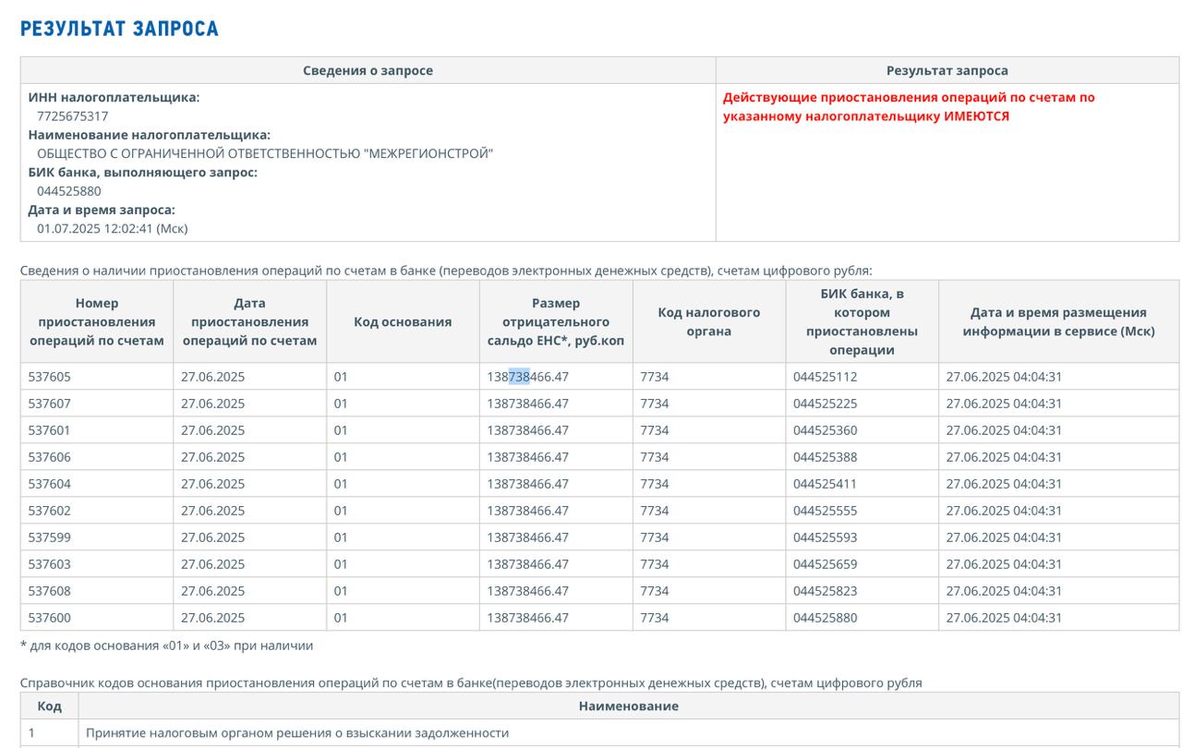Click the request date and time 01.07.2025 12:02:41
Screen dimensions: 1182x748
(112, 228)
